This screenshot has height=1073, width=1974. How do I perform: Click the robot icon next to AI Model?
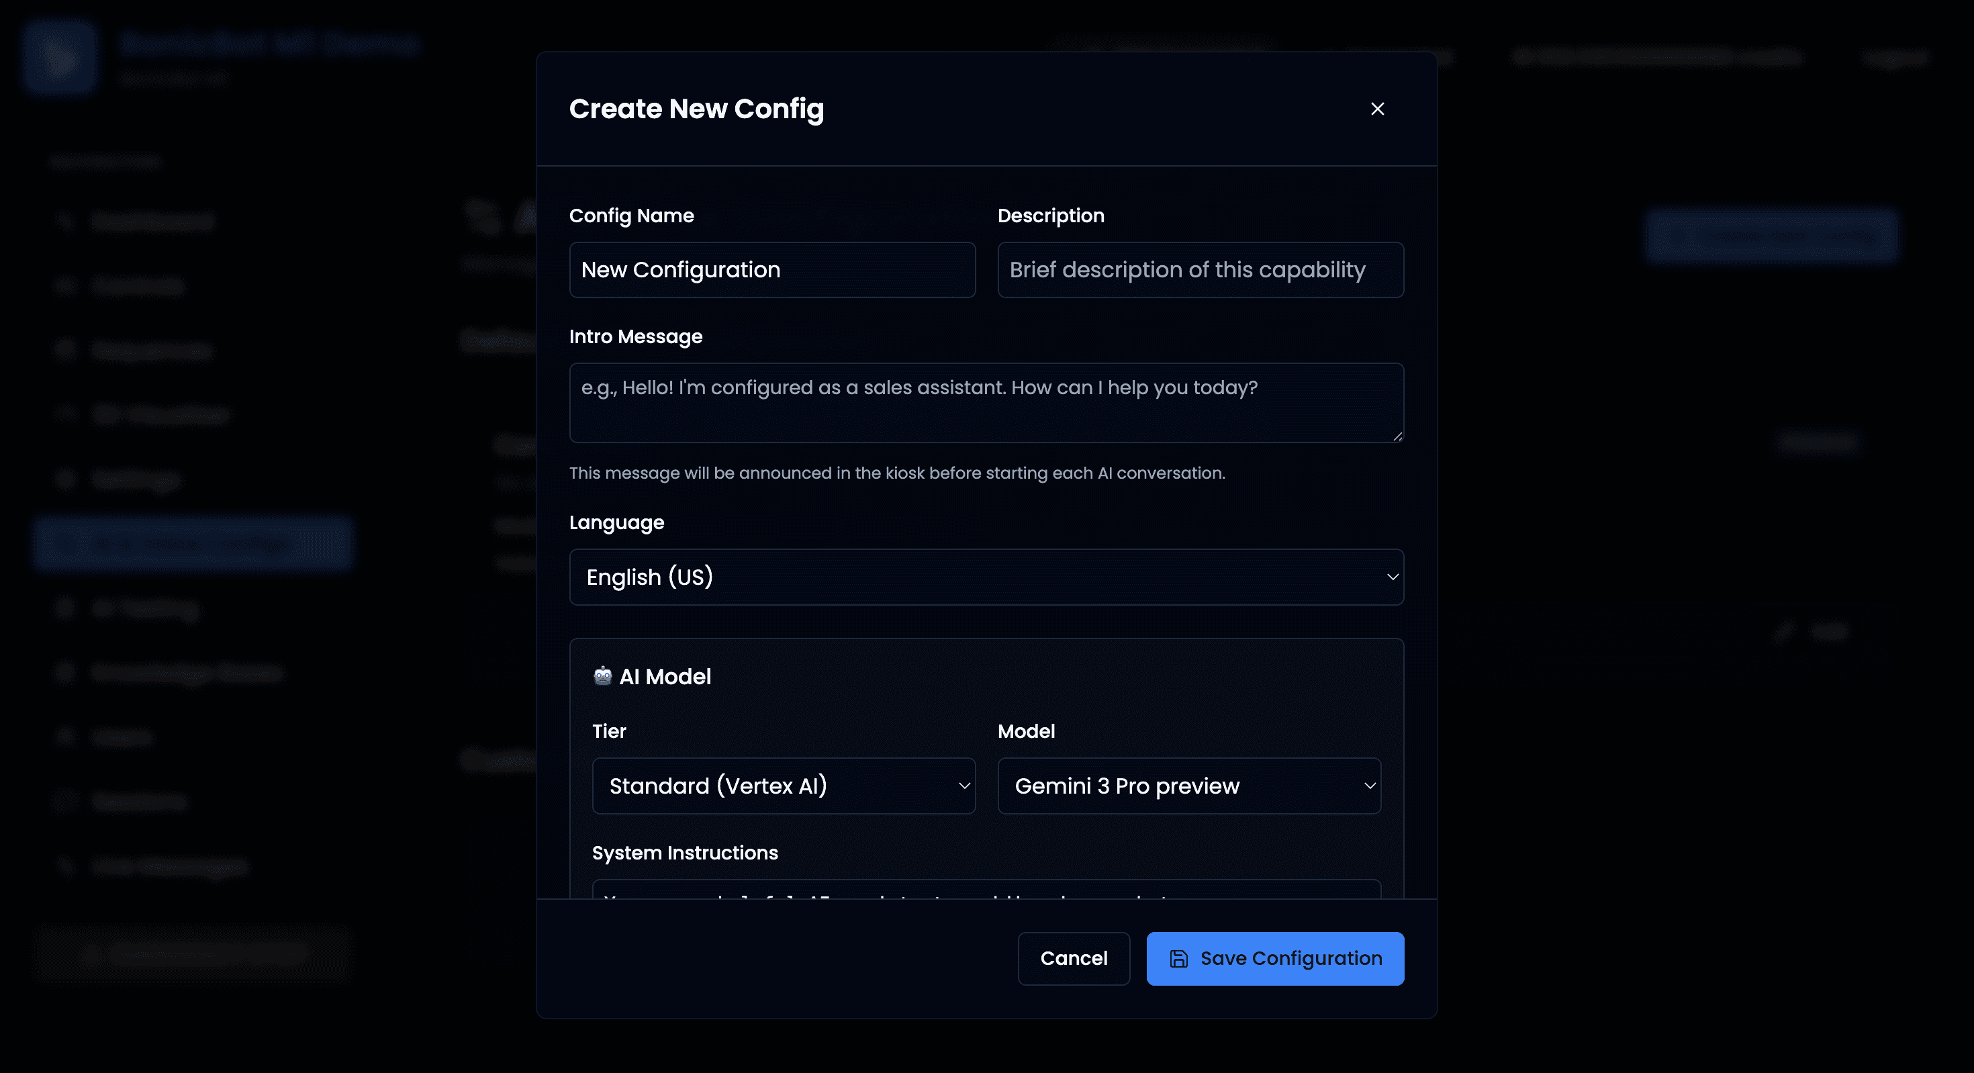(602, 675)
